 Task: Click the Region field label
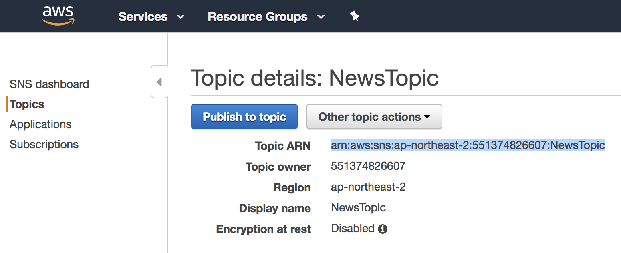click(x=292, y=187)
